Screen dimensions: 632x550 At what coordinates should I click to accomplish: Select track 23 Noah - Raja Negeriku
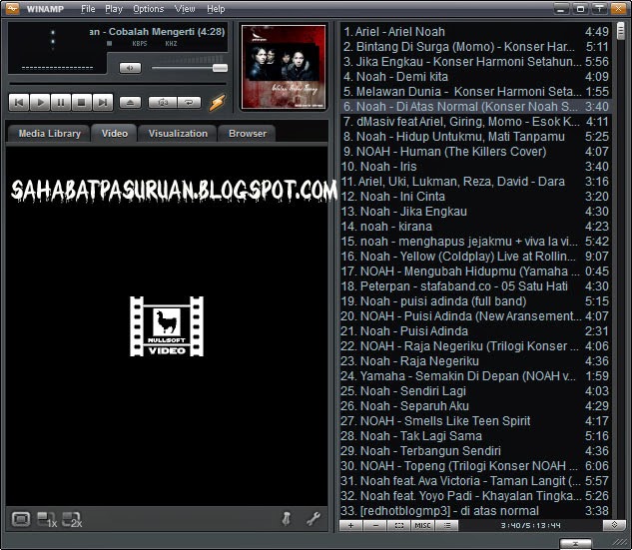476,361
